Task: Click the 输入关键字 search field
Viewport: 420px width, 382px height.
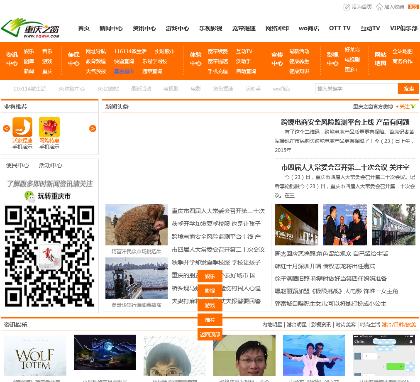Action: coord(356,89)
